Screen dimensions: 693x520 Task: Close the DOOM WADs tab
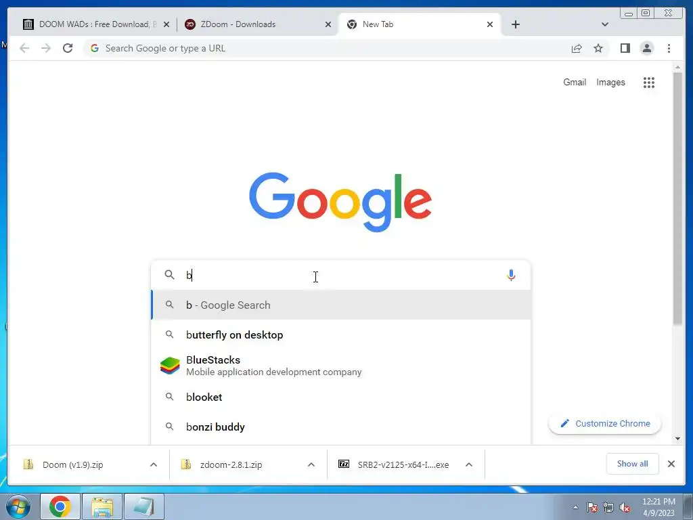pos(166,24)
